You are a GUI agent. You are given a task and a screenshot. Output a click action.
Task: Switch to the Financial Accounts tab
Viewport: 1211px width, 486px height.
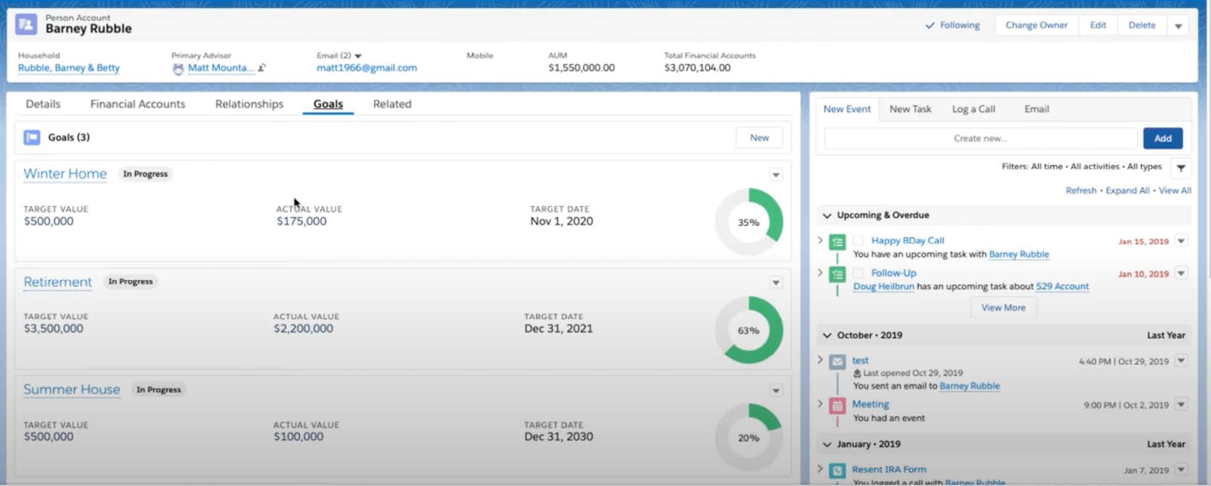click(x=137, y=104)
